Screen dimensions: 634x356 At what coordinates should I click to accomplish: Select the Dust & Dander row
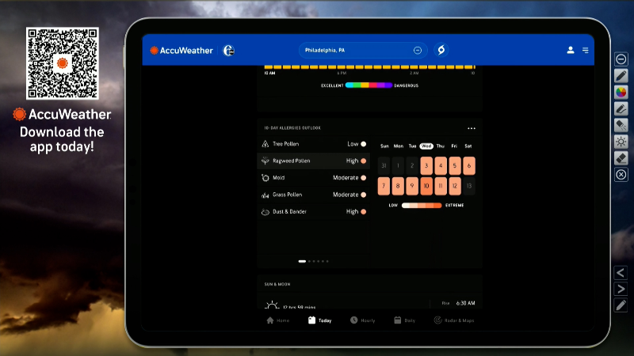coord(313,211)
